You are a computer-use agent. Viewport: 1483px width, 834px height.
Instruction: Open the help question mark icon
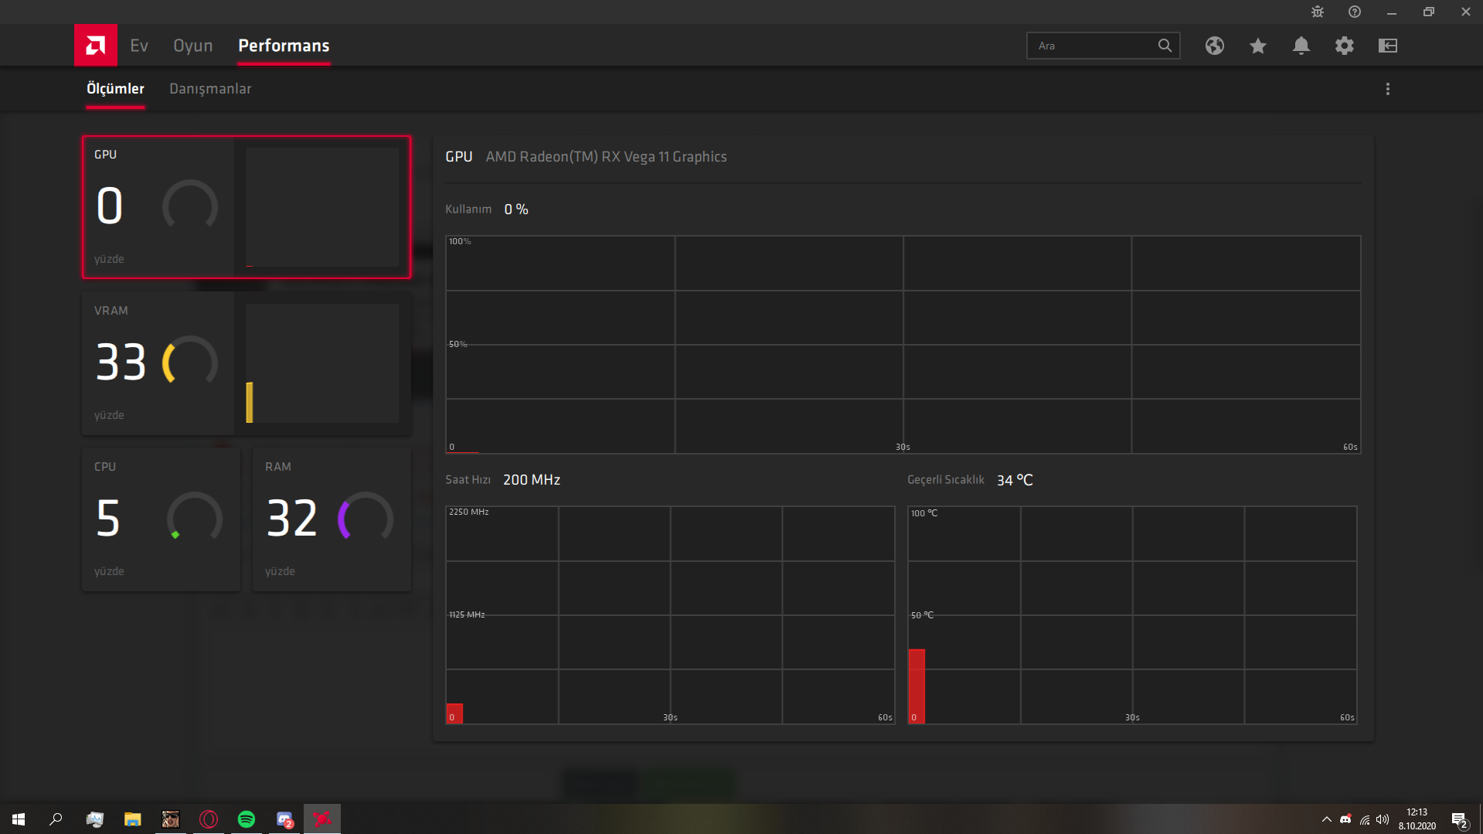(x=1355, y=12)
